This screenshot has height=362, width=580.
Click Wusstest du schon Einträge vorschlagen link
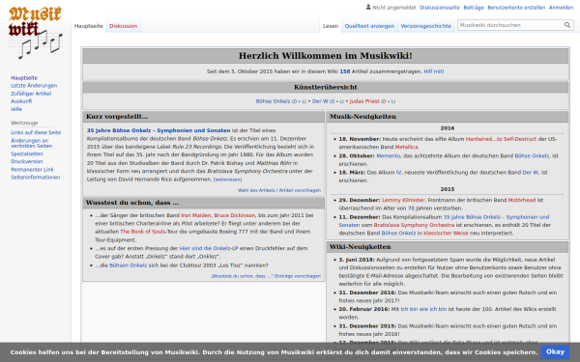click(x=266, y=276)
